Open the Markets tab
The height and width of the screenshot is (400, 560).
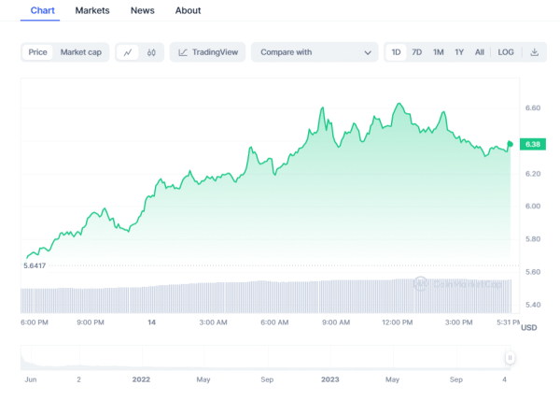click(92, 10)
